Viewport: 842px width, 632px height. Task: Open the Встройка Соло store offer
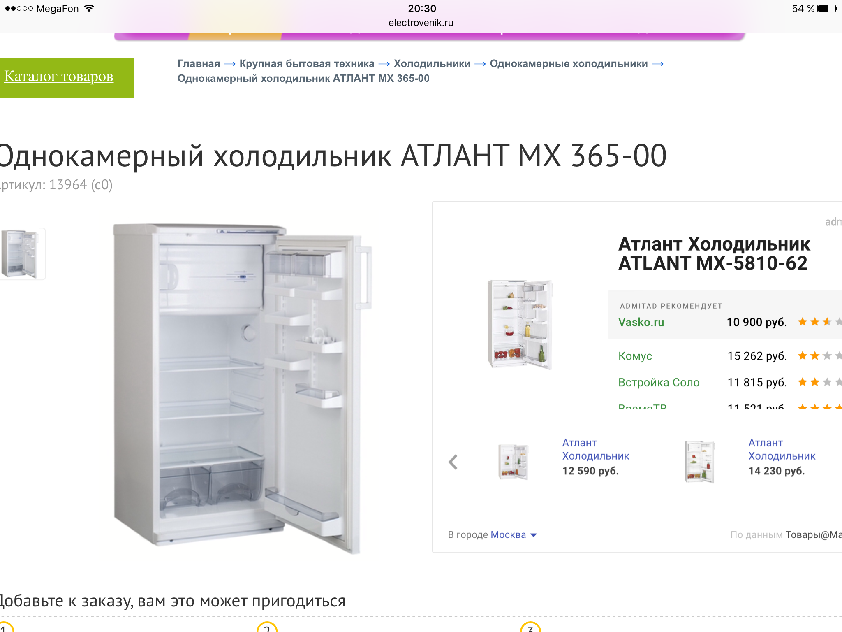[659, 382]
